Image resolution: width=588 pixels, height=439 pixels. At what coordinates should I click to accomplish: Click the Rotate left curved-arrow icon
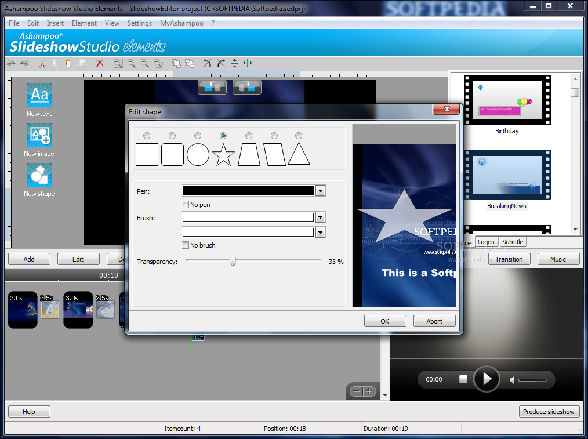click(208, 63)
